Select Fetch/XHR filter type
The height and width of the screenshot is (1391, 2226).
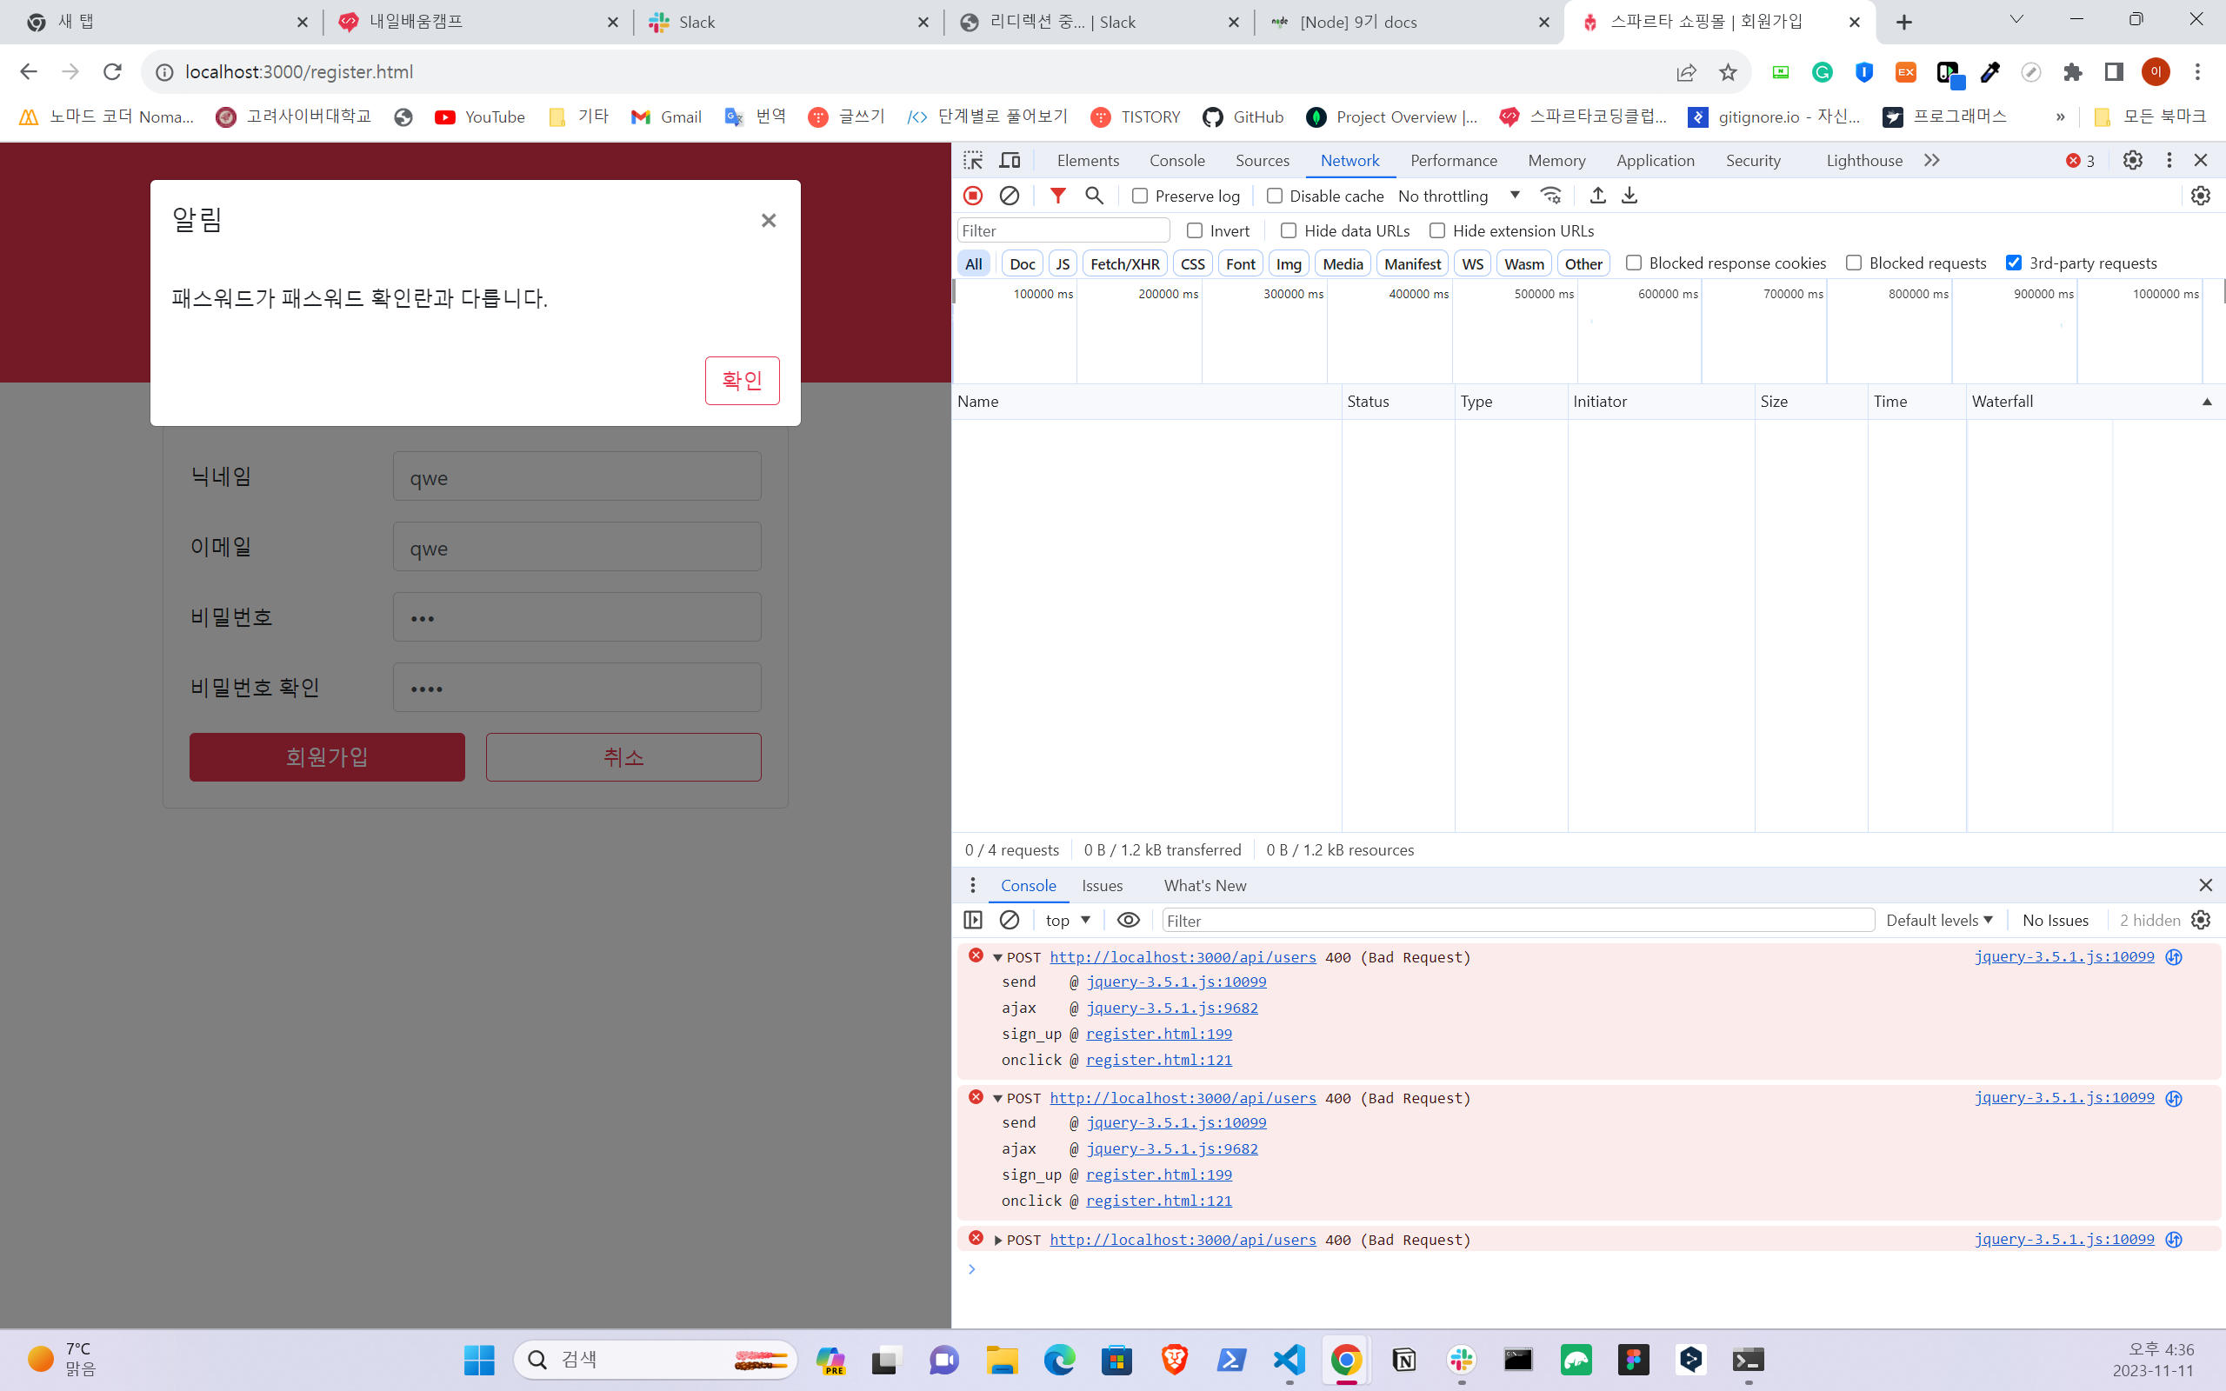[1124, 264]
